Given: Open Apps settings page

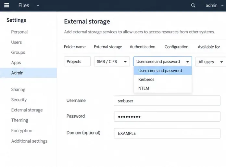Looking at the screenshot, I should pyautogui.click(x=16, y=63).
